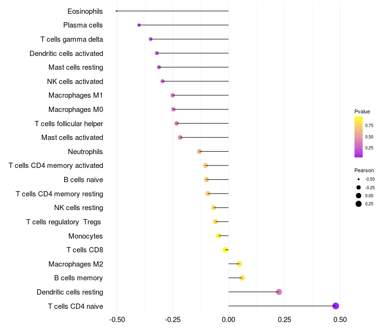
Task: Click the NK cells activated label
Action: coord(75,82)
